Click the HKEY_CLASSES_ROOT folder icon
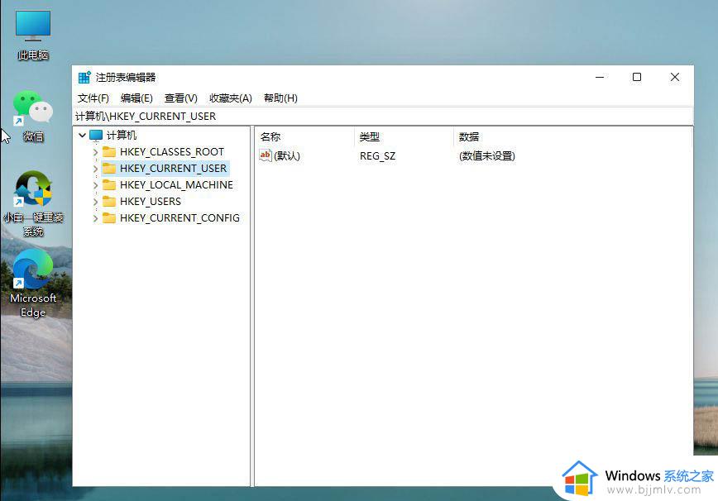The image size is (718, 501). (x=109, y=151)
